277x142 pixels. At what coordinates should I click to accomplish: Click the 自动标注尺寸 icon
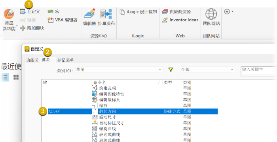[x=95, y=123]
